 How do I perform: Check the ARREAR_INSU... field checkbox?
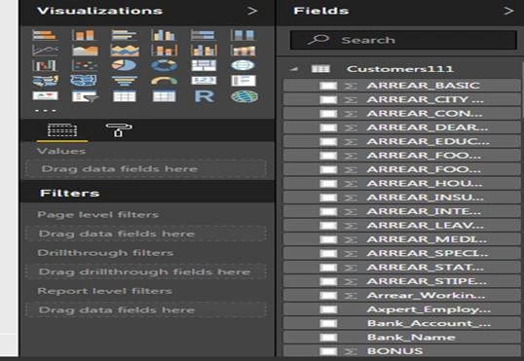coord(328,198)
